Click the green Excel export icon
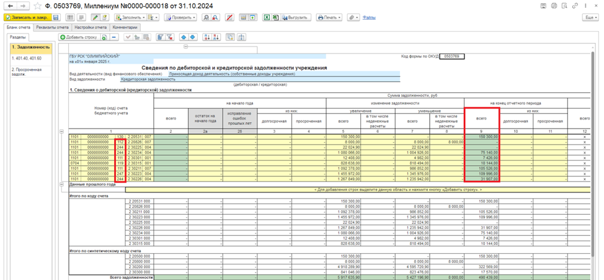604x280 pixels. (267, 18)
